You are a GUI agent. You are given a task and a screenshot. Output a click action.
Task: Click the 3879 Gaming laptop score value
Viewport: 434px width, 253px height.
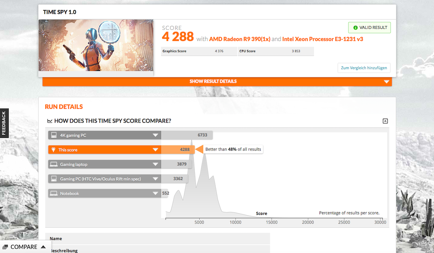[x=181, y=164]
